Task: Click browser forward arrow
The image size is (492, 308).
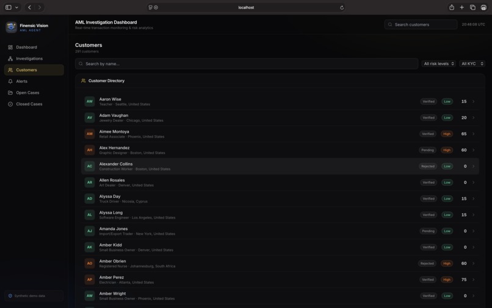Action: [x=40, y=7]
